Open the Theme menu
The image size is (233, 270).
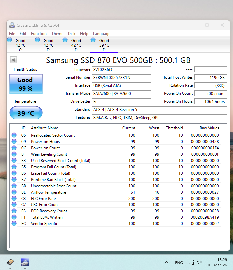[x=57, y=34]
